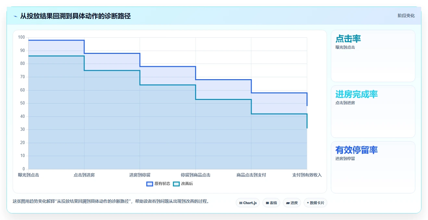Click the 点击到进房 subtitle in 进房完成率 card

[x=345, y=103]
